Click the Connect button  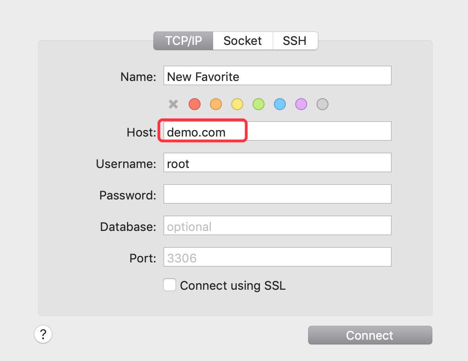pyautogui.click(x=370, y=335)
